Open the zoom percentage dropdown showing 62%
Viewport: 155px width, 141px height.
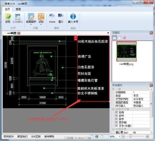pyautogui.click(x=119, y=136)
